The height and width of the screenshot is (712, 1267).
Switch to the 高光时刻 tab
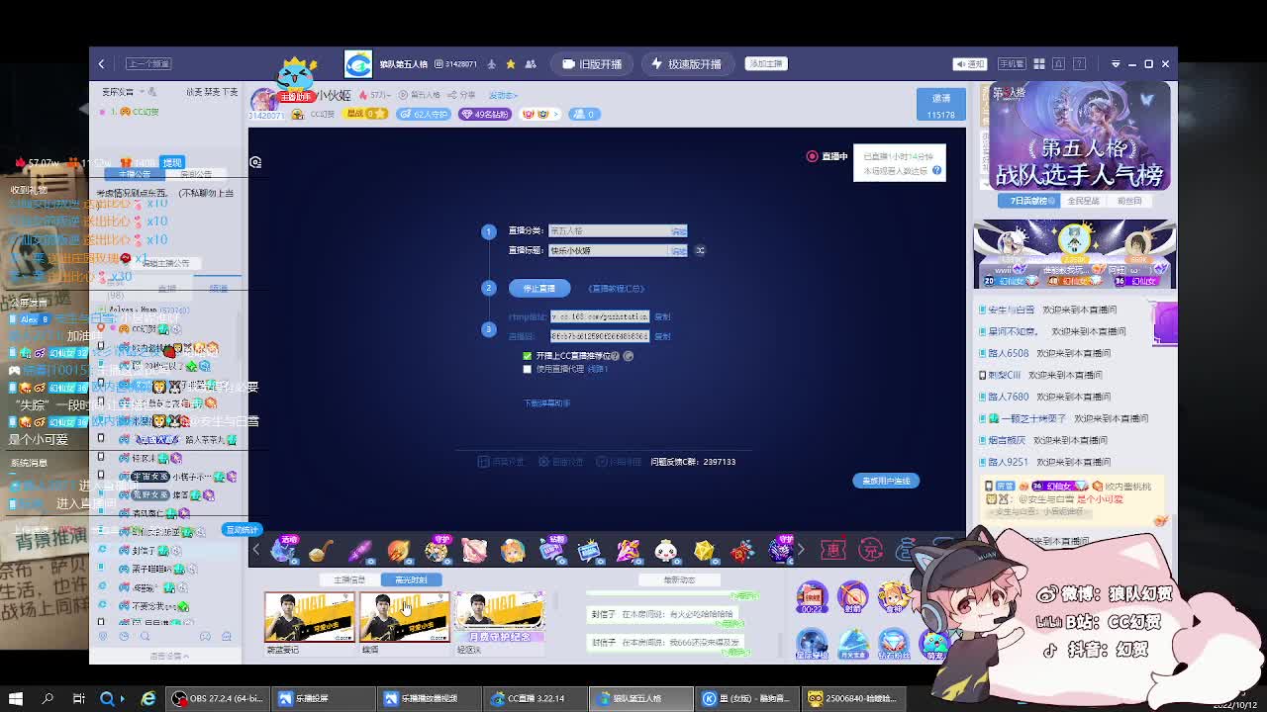411,579
